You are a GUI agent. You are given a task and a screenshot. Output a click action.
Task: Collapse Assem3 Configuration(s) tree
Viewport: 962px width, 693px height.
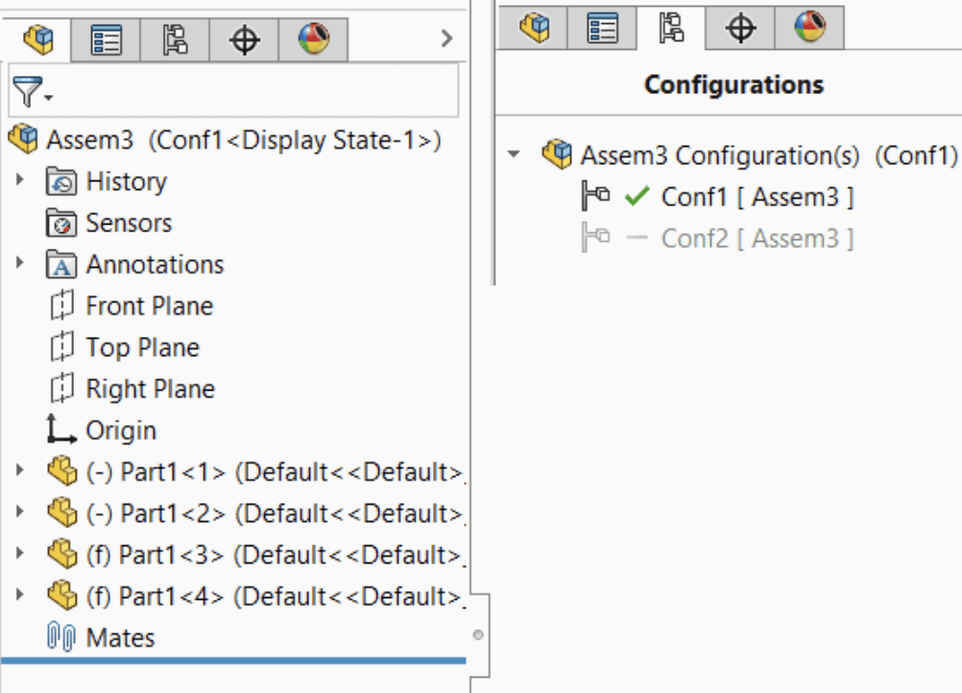click(515, 154)
